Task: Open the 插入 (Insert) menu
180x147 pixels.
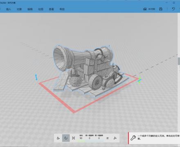Action: tap(9, 9)
